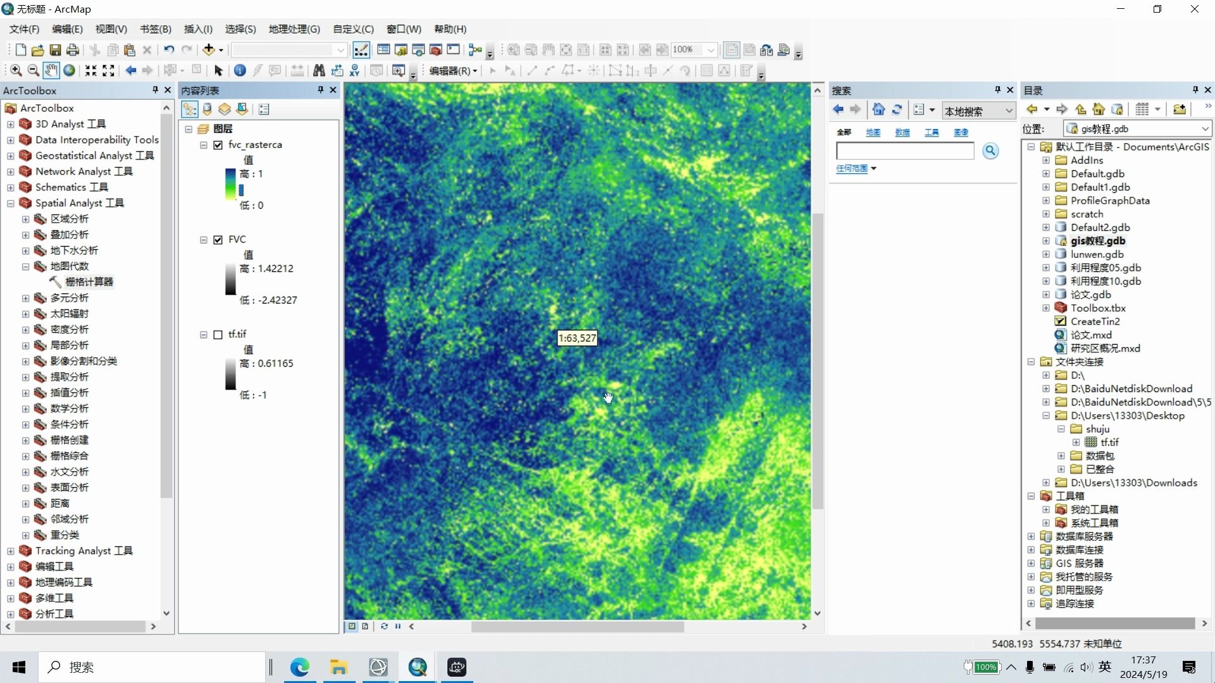
Task: Click the Full Extent globe icon
Action: click(69, 71)
